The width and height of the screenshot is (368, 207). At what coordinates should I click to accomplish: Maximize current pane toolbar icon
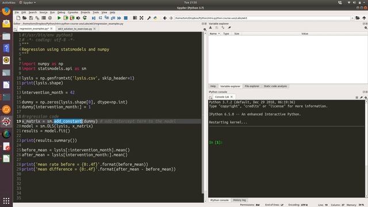point(135,18)
